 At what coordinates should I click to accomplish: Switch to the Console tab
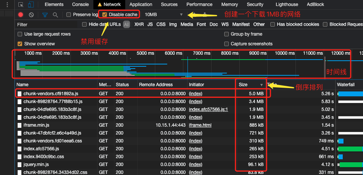[x=80, y=4]
